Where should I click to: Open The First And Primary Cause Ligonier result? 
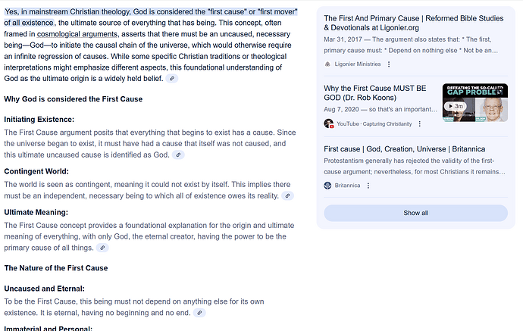(x=414, y=23)
